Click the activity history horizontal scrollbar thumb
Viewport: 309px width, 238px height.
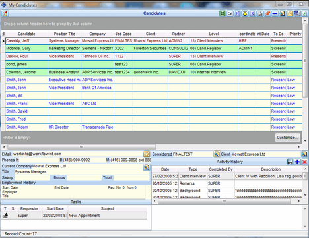pyautogui.click(x=224, y=201)
